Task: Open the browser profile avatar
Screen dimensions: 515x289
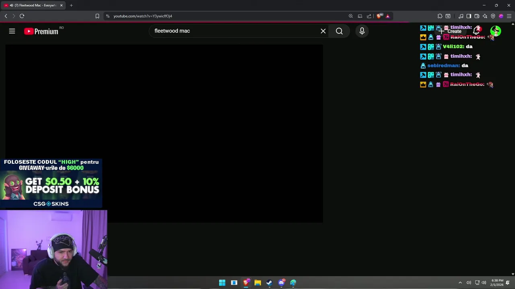Action: 501,16
